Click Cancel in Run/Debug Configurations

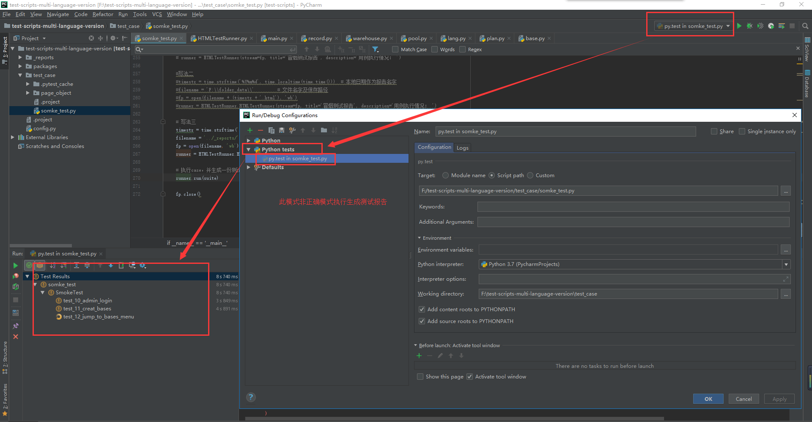coord(743,399)
